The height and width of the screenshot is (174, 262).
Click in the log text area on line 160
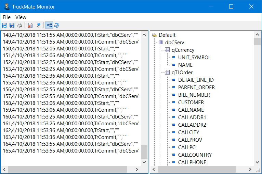click(68, 117)
